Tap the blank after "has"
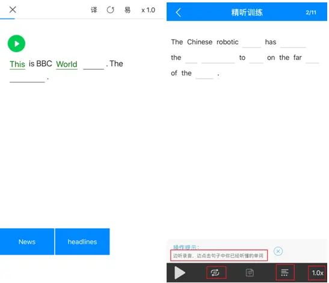 (293, 43)
